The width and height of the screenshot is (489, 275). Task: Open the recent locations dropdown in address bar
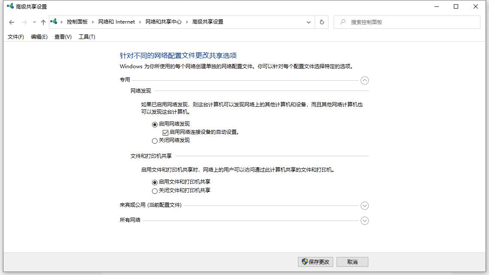308,21
